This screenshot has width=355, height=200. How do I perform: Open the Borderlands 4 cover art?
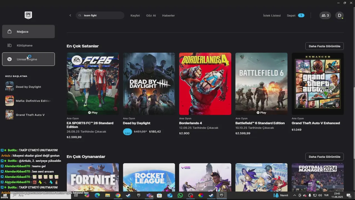click(x=205, y=84)
